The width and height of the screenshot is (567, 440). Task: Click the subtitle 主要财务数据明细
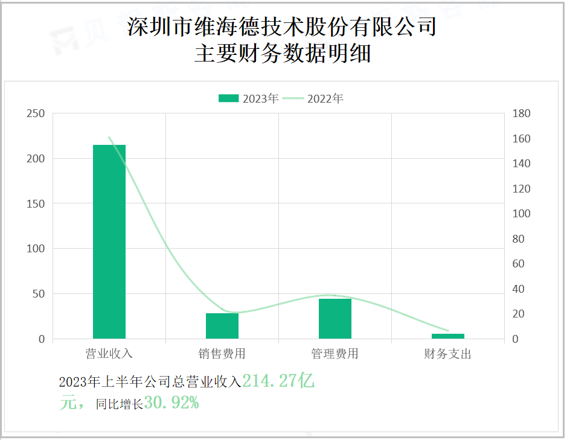[x=283, y=54]
